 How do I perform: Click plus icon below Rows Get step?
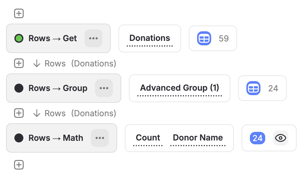[19, 63]
